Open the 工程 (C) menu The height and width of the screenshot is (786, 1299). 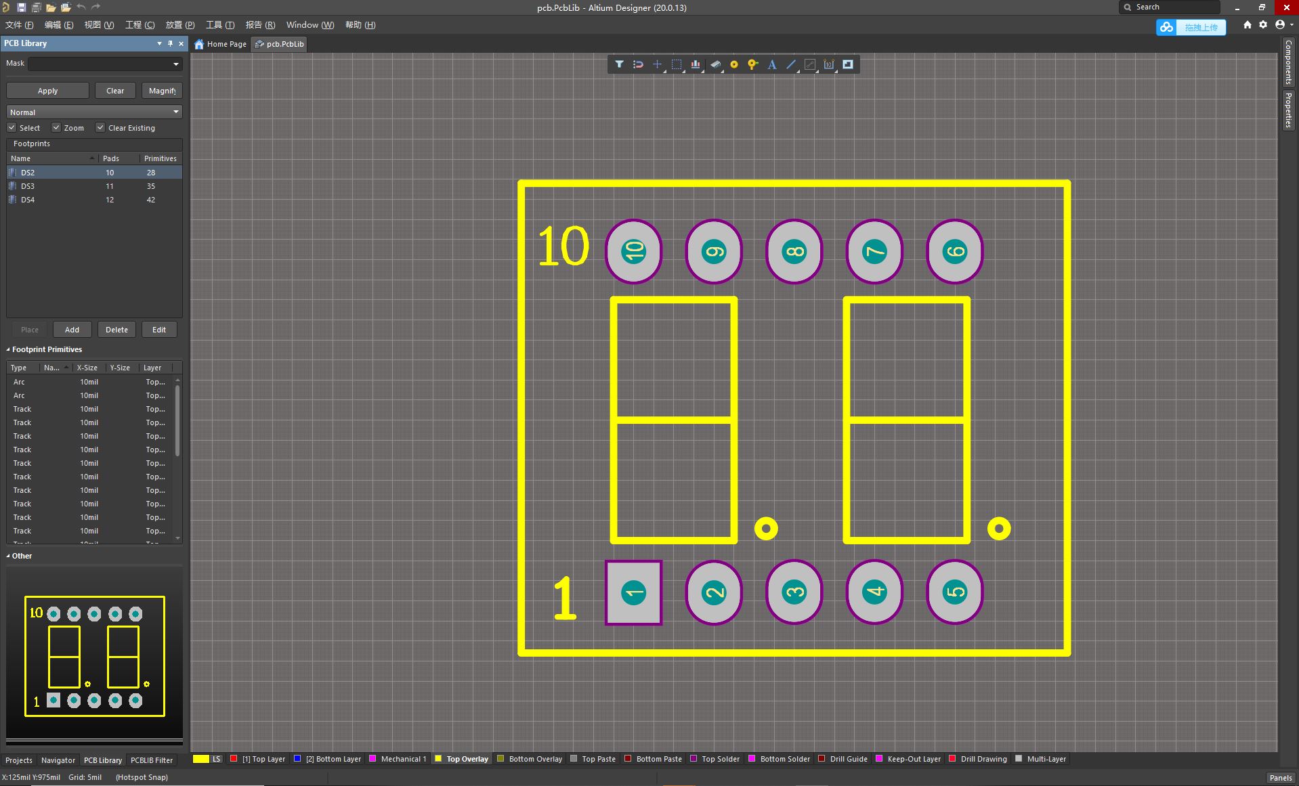[140, 25]
